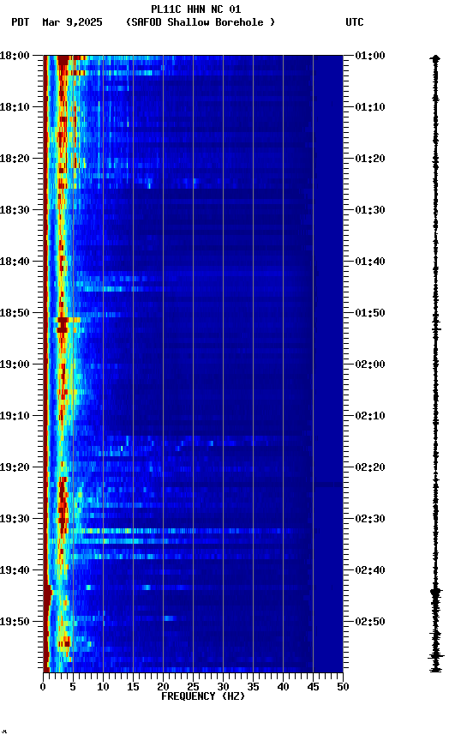Click the "01:30" UTC time label
This screenshot has width=473, height=741.
tap(370, 210)
